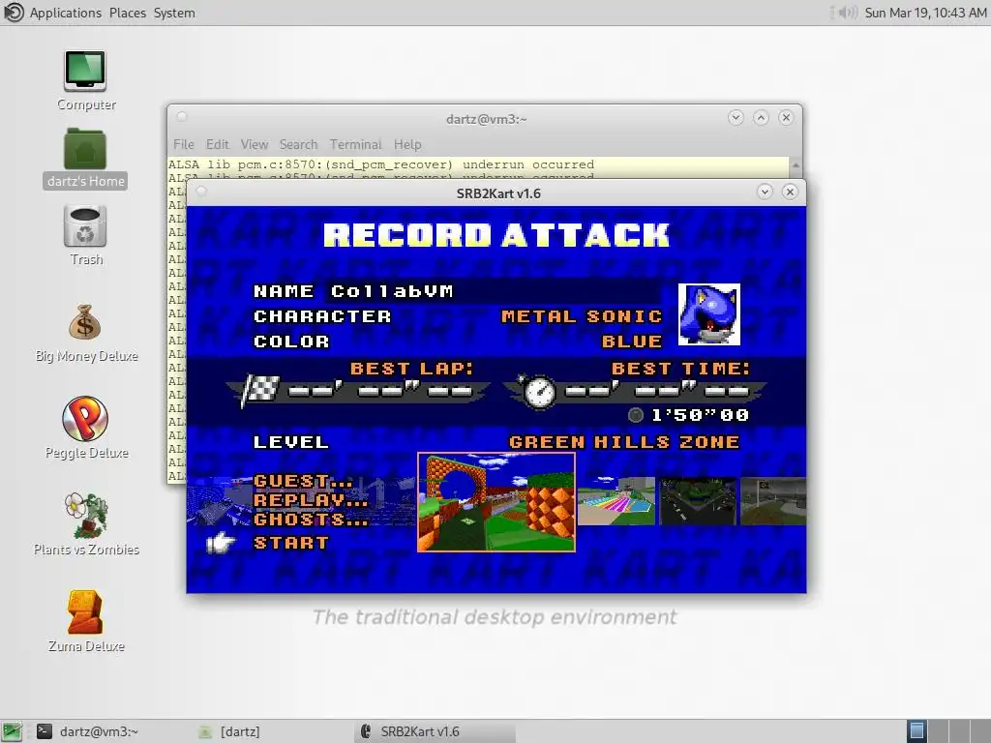Change the METAL SONIC character value
The height and width of the screenshot is (743, 991).
pyautogui.click(x=582, y=316)
